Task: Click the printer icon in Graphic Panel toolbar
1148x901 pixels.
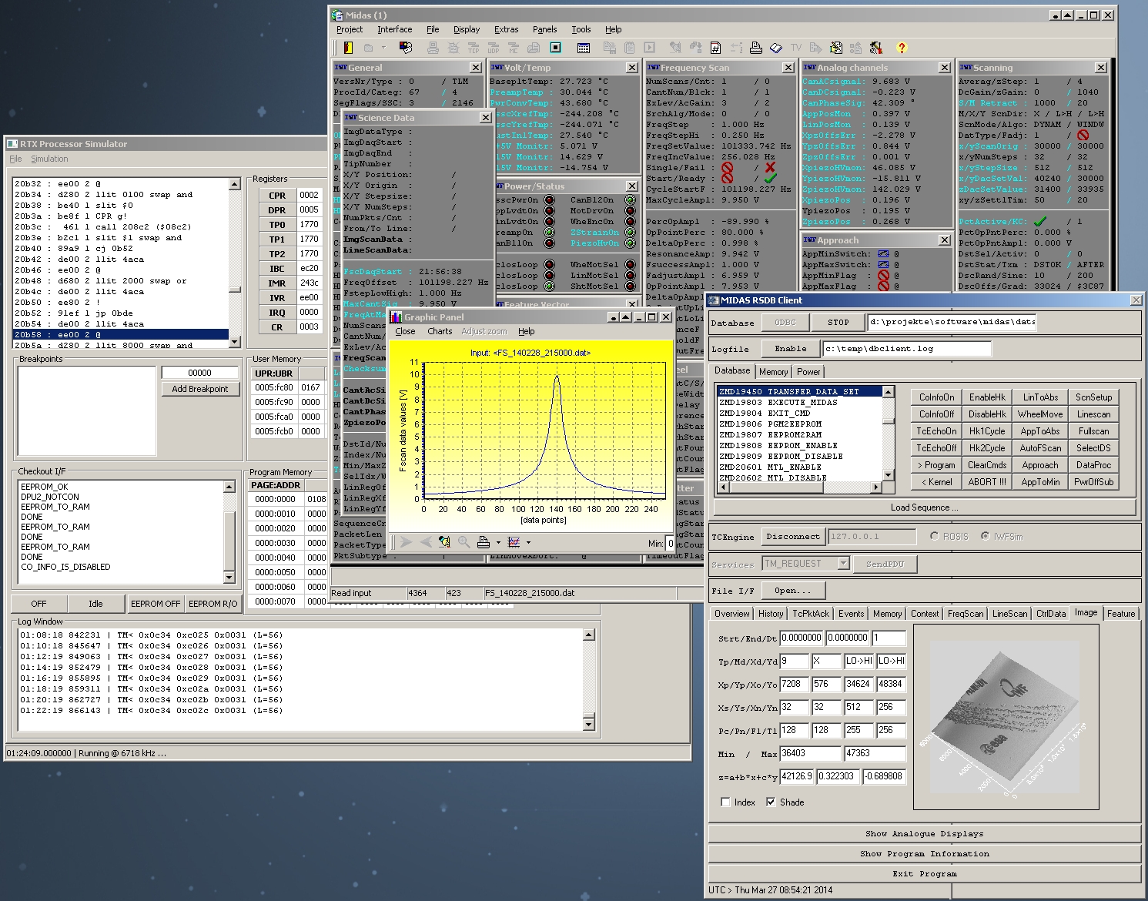Action: pos(483,542)
